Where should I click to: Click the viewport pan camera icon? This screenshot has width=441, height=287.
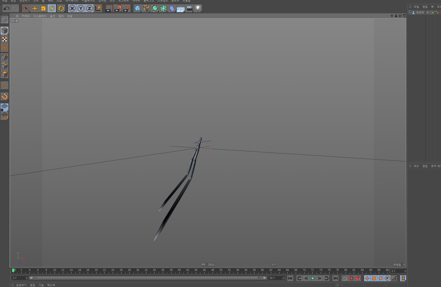[x=392, y=16]
